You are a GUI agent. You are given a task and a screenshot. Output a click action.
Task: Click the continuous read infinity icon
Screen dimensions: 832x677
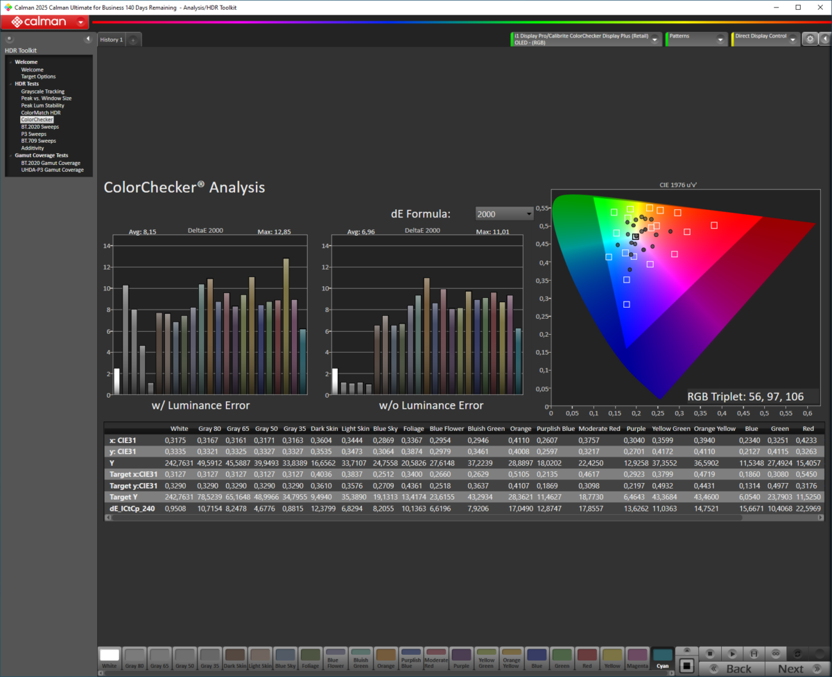pyautogui.click(x=777, y=653)
